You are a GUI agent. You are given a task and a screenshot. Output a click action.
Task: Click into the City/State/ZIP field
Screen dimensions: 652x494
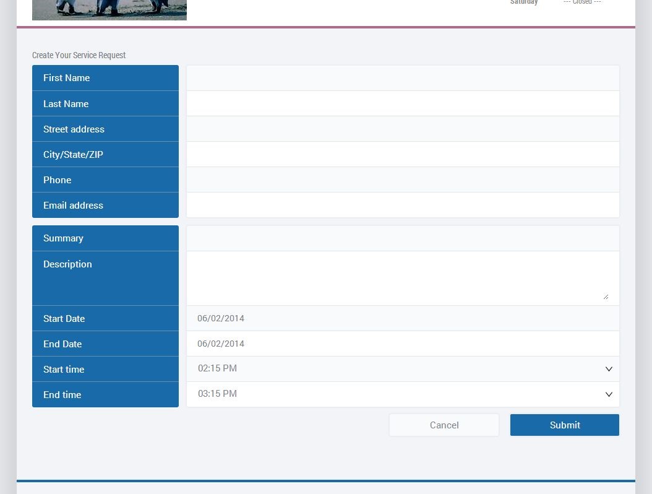click(403, 154)
